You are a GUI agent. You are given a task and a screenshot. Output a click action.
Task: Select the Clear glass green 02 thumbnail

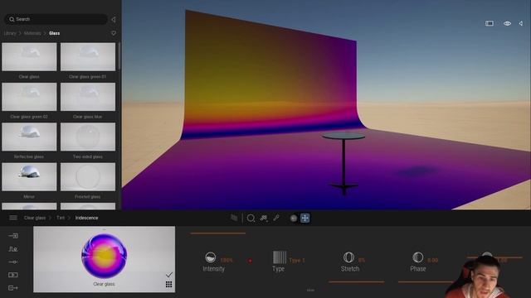(x=29, y=97)
